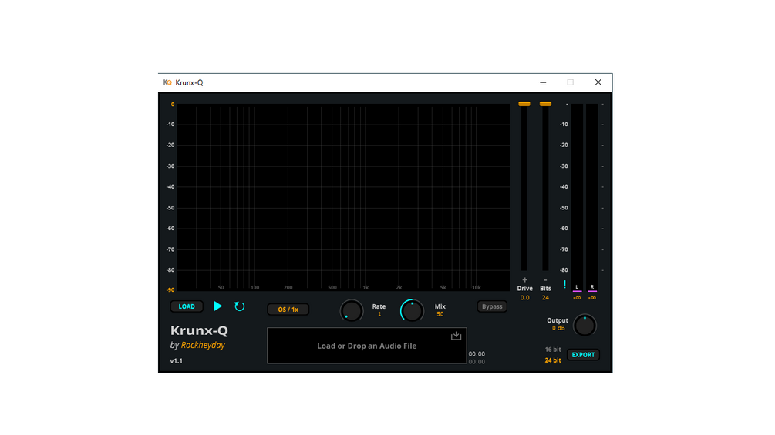The height and width of the screenshot is (435, 775).
Task: Click the Rate knob
Action: [x=352, y=311]
